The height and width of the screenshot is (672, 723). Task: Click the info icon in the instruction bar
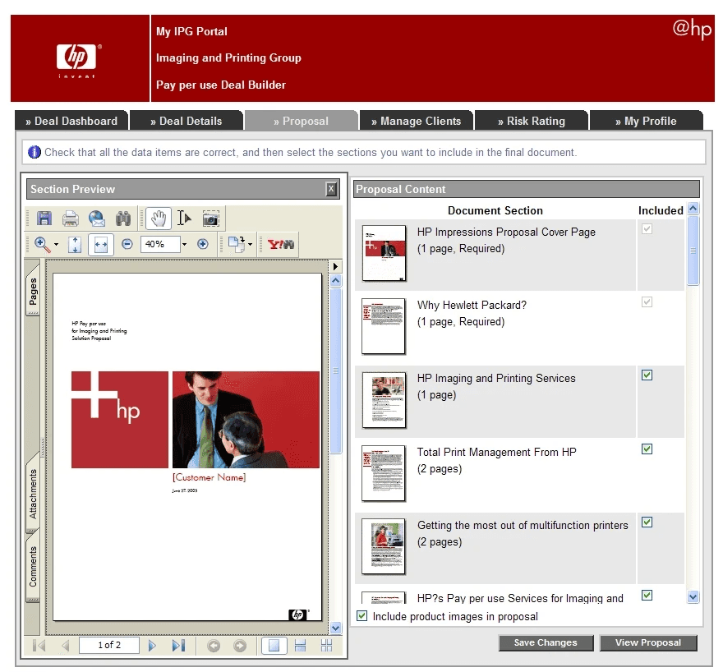click(x=35, y=152)
